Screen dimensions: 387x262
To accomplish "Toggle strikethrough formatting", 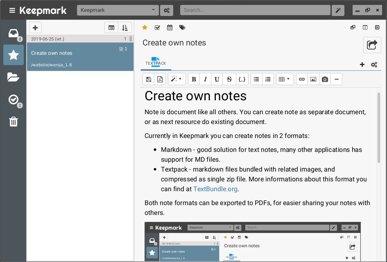I will [x=229, y=79].
